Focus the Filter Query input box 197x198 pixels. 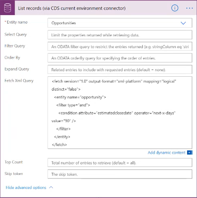coord(120,46)
